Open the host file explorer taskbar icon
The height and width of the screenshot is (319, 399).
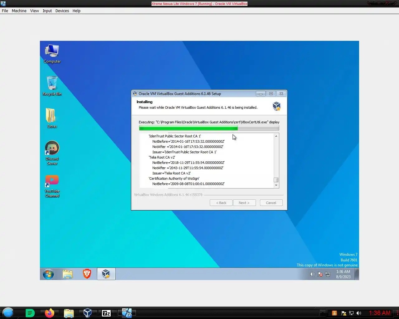tap(69, 313)
